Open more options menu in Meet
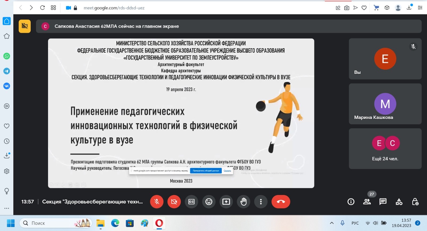This screenshot has height=231, width=427. point(261,202)
